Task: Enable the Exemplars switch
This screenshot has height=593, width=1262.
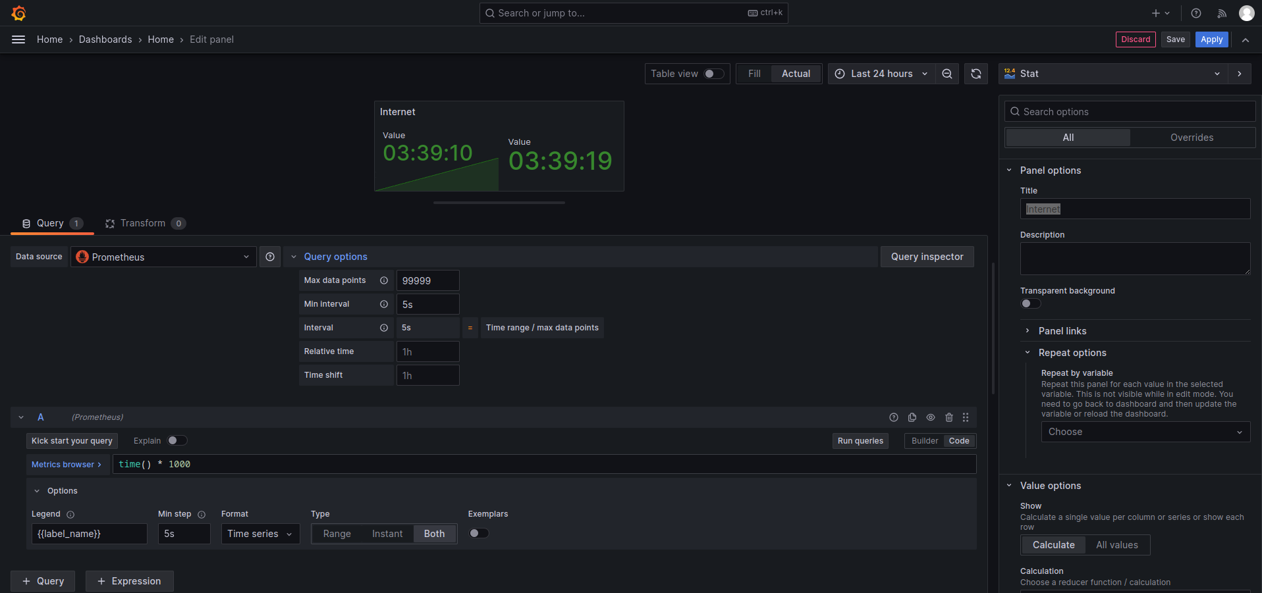Action: click(x=479, y=533)
